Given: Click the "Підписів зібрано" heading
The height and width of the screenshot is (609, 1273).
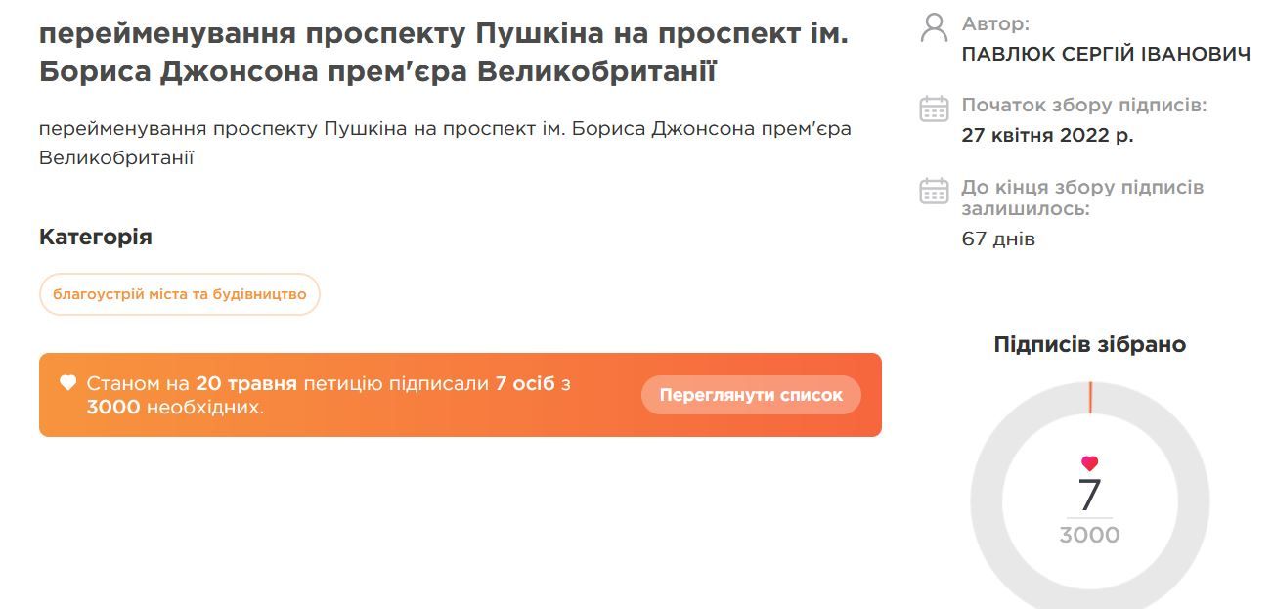Looking at the screenshot, I should point(1089,344).
